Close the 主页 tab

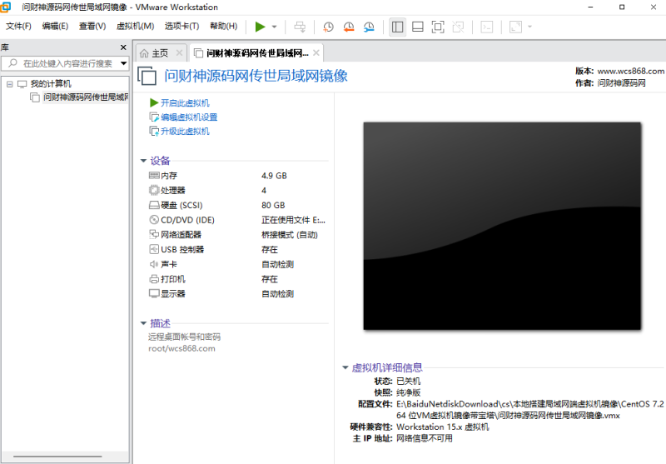click(x=179, y=52)
